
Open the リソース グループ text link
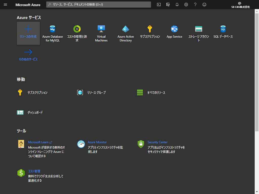coord(96,92)
